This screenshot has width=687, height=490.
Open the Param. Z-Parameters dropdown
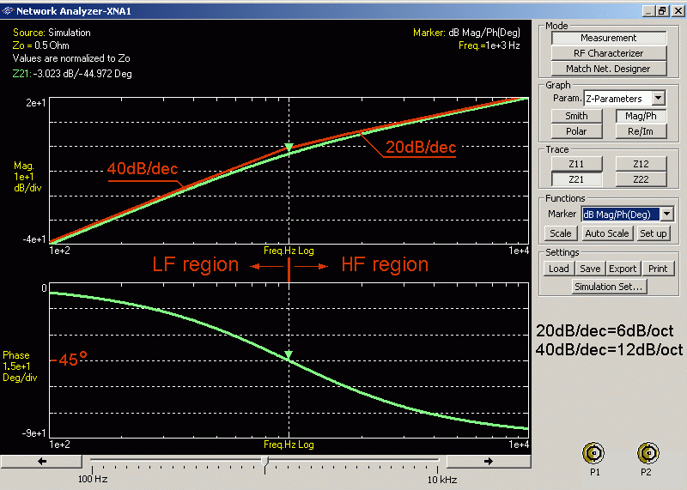[x=659, y=100]
